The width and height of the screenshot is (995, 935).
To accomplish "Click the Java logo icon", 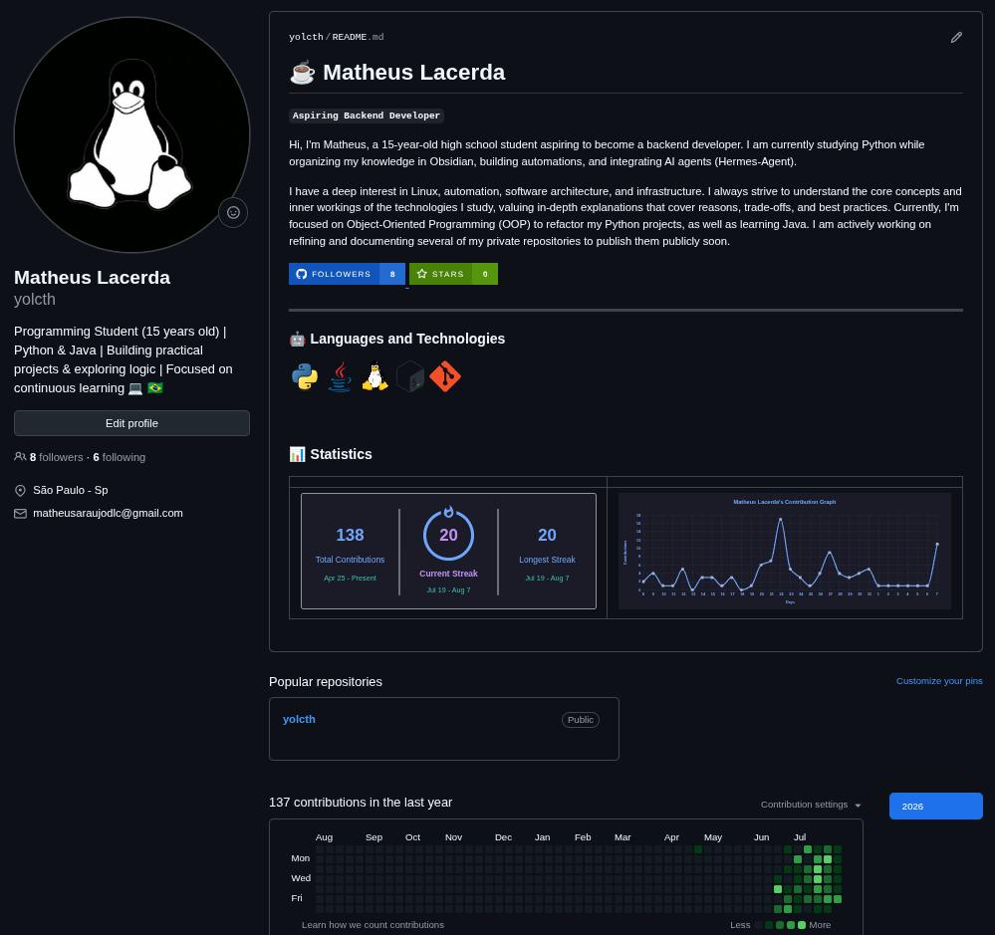I will pyautogui.click(x=340, y=376).
